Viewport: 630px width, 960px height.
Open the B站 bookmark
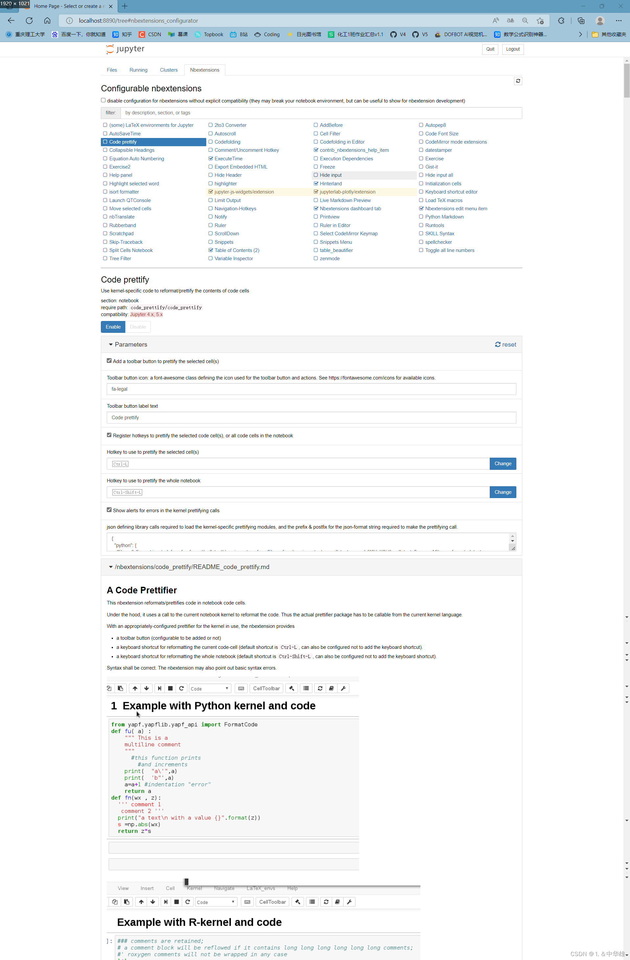[239, 34]
